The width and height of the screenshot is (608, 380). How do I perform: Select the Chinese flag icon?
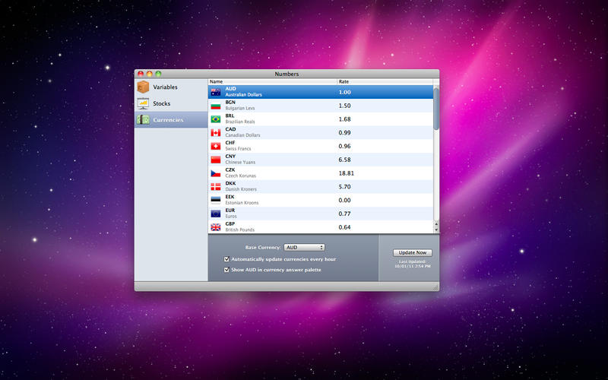[x=216, y=160]
